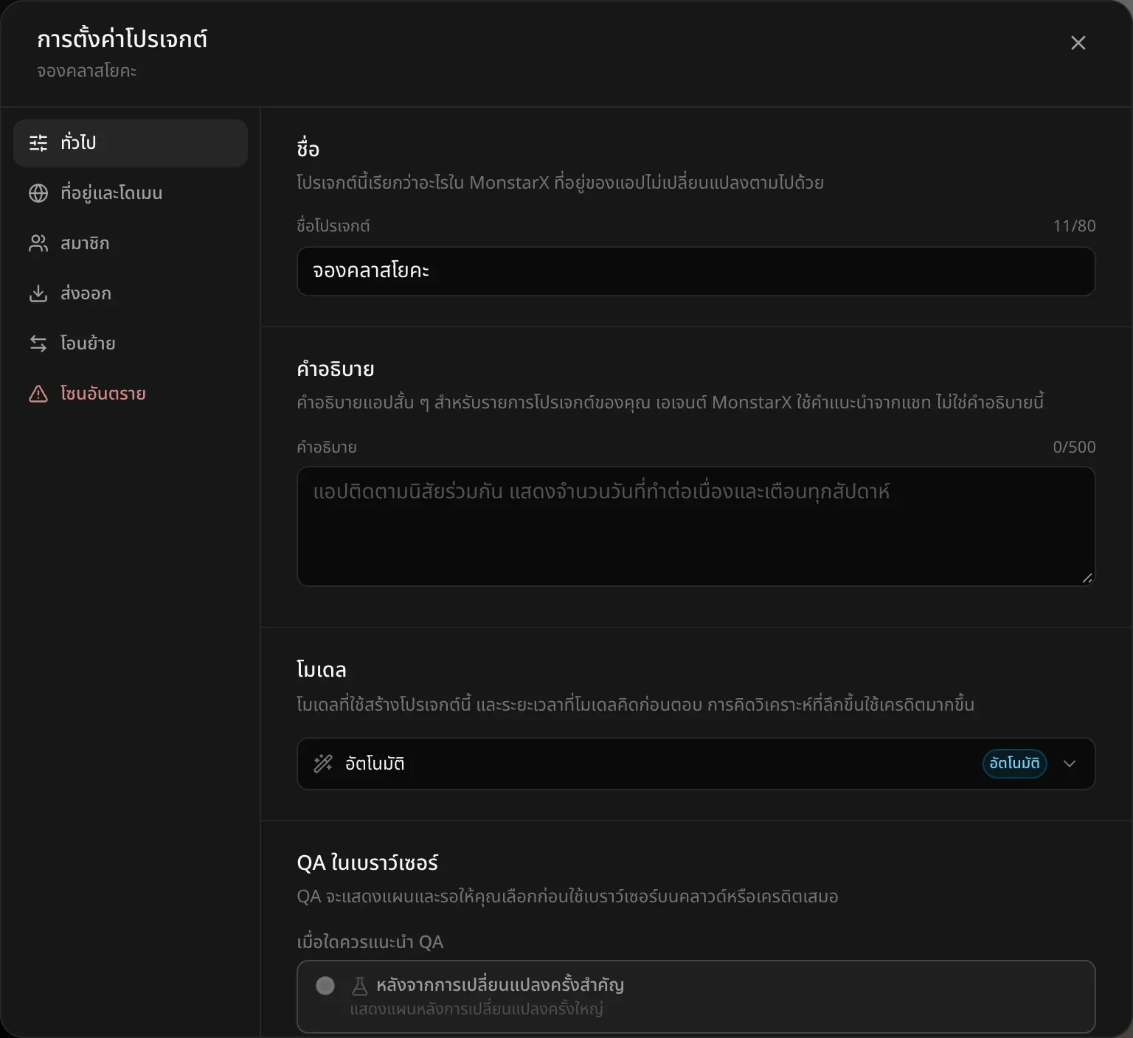1133x1038 pixels.
Task: Expand the model selector chevron arrow
Action: 1070,764
